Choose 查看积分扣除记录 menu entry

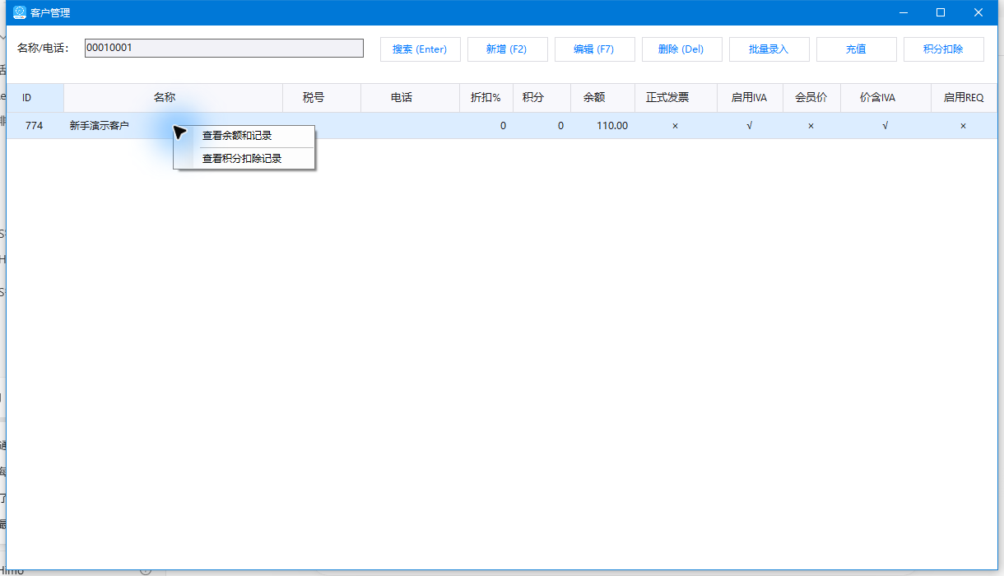tap(244, 159)
